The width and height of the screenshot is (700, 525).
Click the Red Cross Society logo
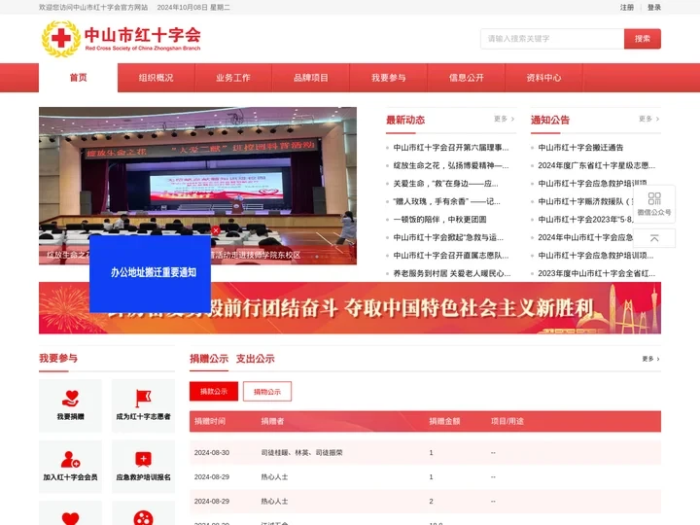point(121,39)
